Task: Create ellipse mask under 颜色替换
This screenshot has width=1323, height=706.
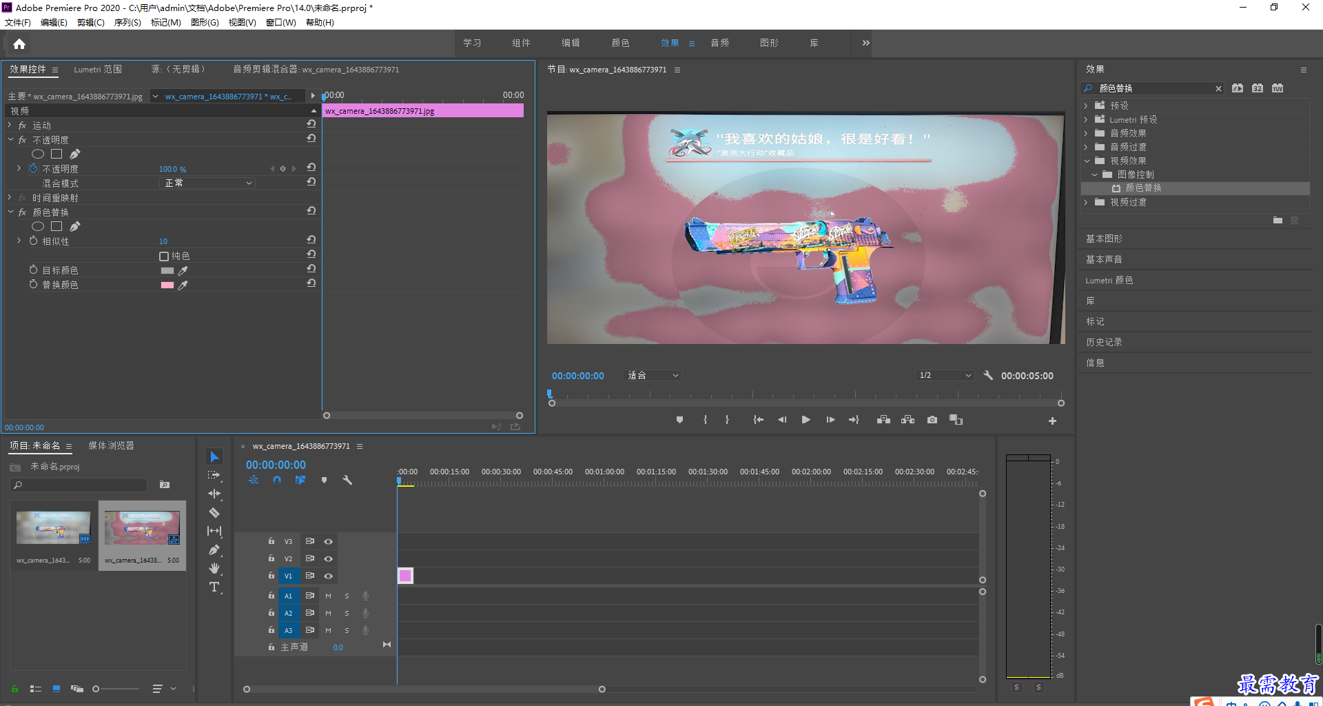Action: click(x=38, y=226)
